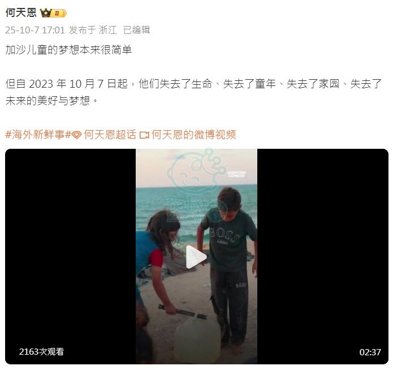393x370 pixels.
Task: Click the post text 加沙儿童的梦想本来很简单
Action: [68, 50]
